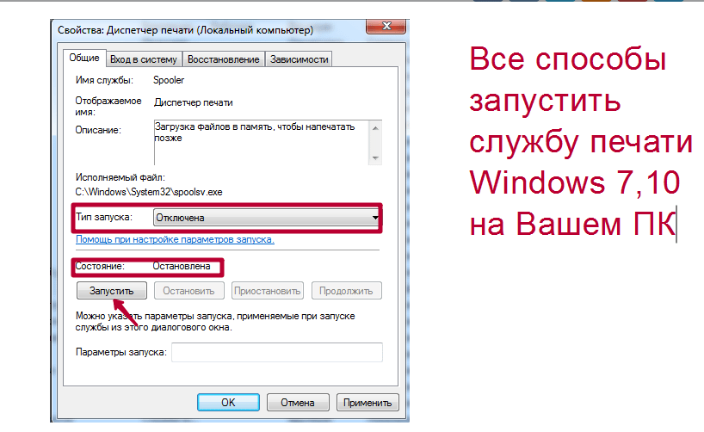Click the path C:\Windows\System32\spoolsv.exe
This screenshot has width=704, height=432.
click(x=149, y=192)
